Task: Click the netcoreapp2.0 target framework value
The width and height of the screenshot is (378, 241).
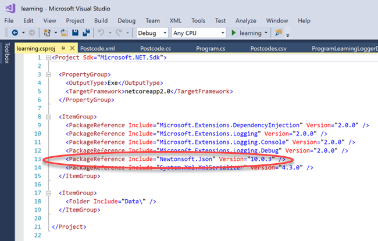Action: point(148,92)
